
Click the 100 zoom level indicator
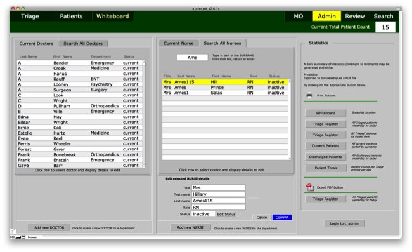pyautogui.click(x=12, y=237)
